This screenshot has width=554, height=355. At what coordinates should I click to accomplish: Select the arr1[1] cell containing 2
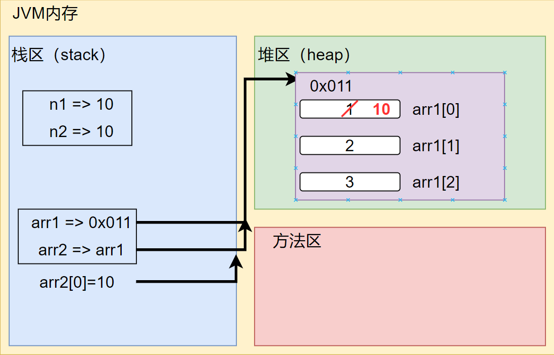coord(349,145)
